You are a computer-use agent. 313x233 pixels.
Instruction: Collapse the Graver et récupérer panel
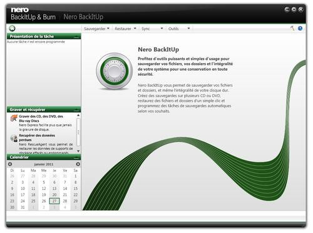pyautogui.click(x=77, y=110)
